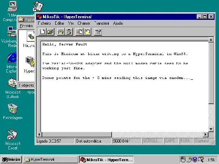Click the NUM status bar indicator

point(187,141)
